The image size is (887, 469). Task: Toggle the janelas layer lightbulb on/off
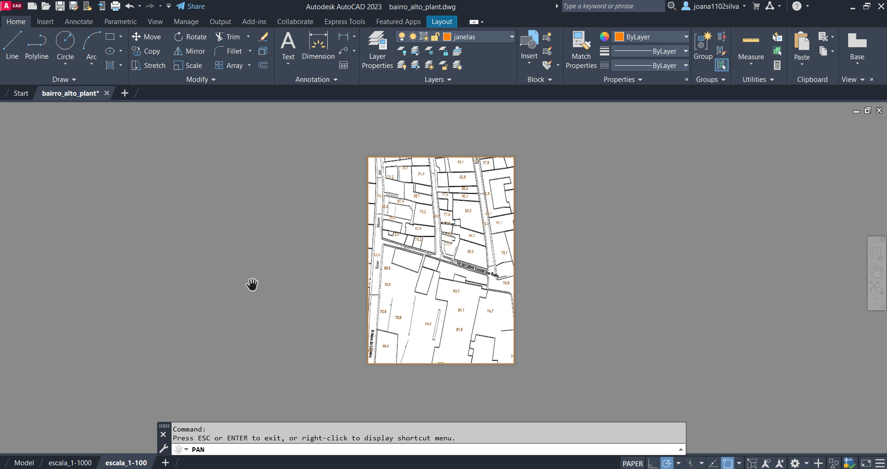pos(402,37)
